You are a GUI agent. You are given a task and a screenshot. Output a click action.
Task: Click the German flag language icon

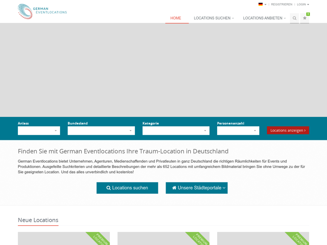(261, 4)
